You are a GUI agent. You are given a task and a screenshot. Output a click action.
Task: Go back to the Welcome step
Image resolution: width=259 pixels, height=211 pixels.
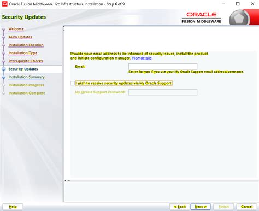click(16, 29)
